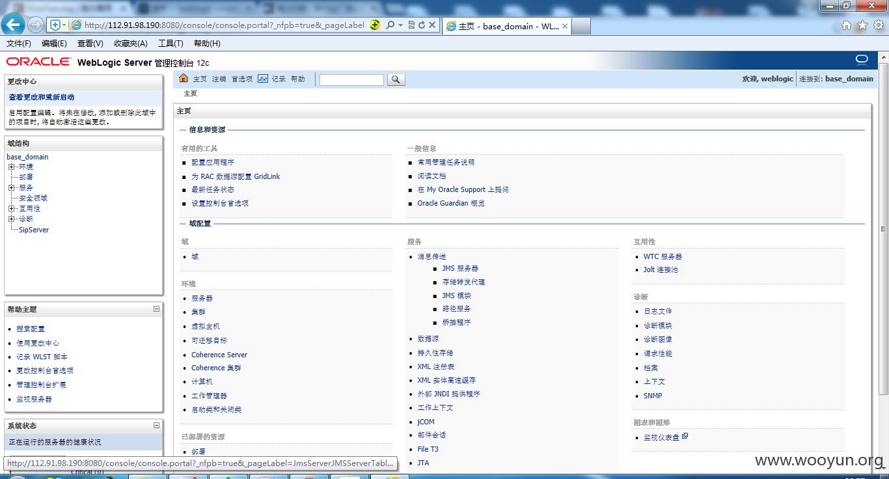Screen dimensions: 889x479
Task: Click the Oracle ring icon in the blue banner
Action: (x=862, y=60)
